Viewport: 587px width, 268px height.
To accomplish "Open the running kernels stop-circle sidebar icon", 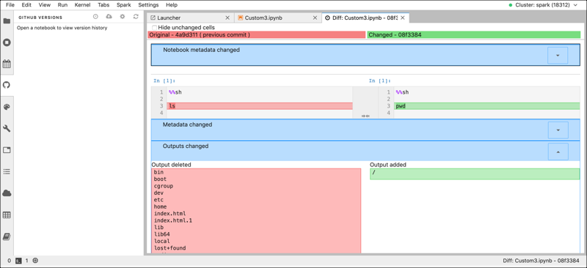I will point(7,42).
